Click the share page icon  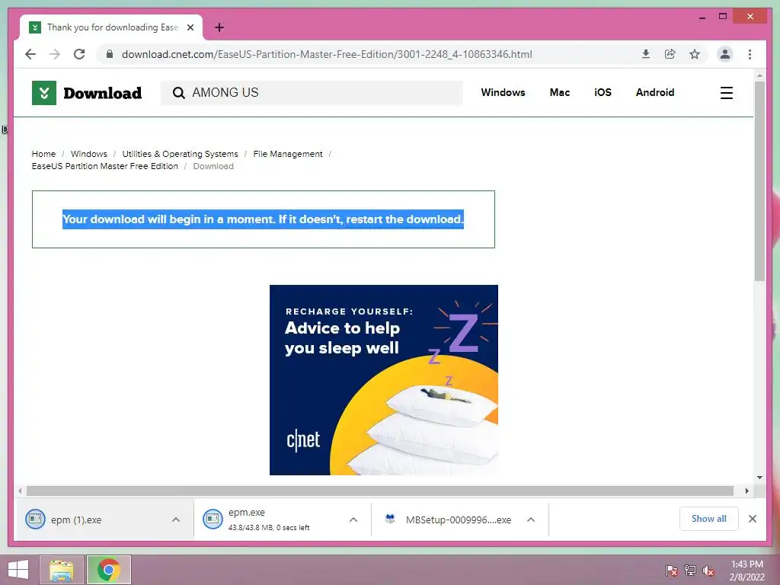[670, 54]
